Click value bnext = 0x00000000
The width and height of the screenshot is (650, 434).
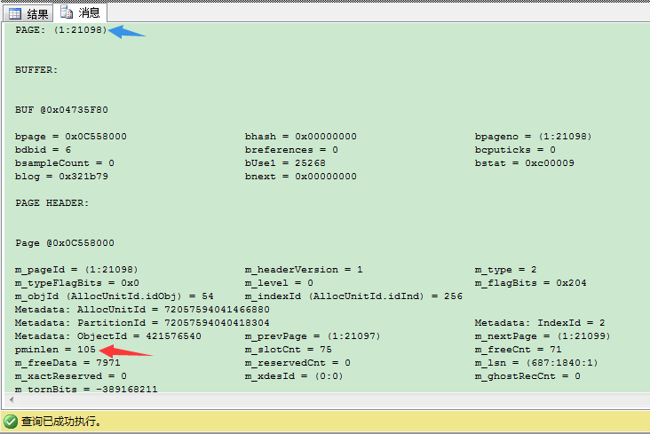[x=300, y=176]
